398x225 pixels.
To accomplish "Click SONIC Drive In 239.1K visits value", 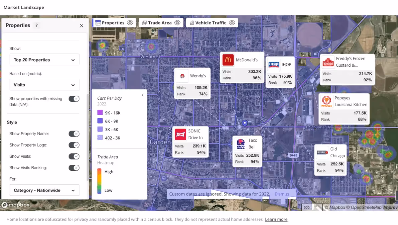I will [x=199, y=146].
